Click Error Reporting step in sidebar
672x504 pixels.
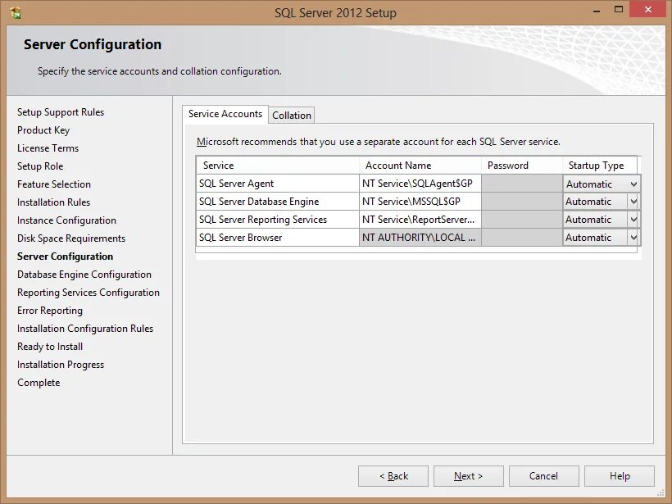point(50,311)
